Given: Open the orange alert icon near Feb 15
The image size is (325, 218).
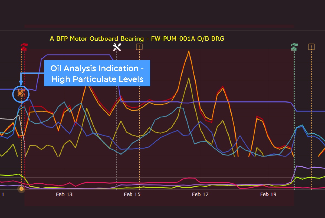Looking at the screenshot, I should [139, 47].
